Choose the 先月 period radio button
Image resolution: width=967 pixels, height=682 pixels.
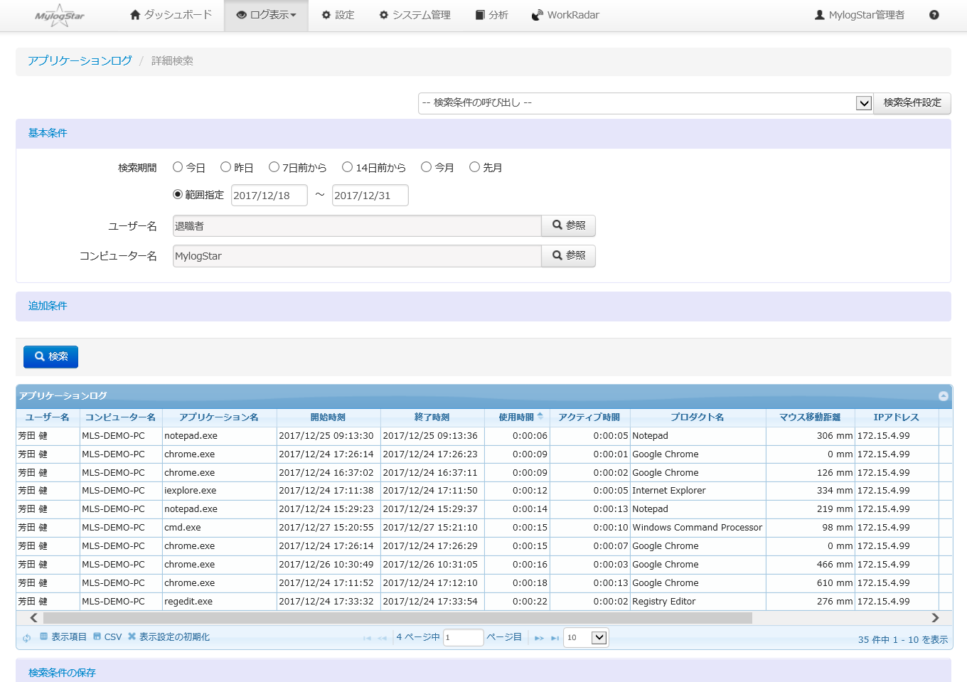tap(474, 167)
